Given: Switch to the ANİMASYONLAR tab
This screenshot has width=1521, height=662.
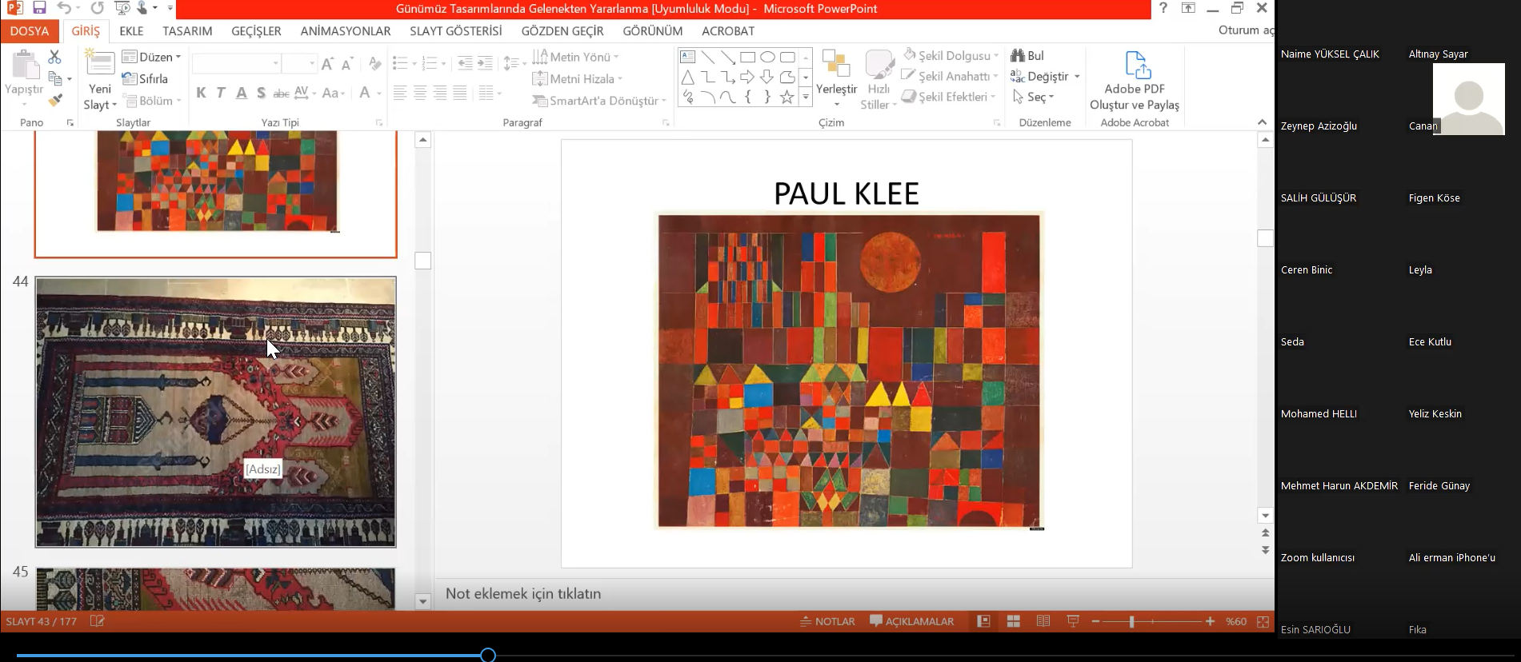Looking at the screenshot, I should point(345,31).
